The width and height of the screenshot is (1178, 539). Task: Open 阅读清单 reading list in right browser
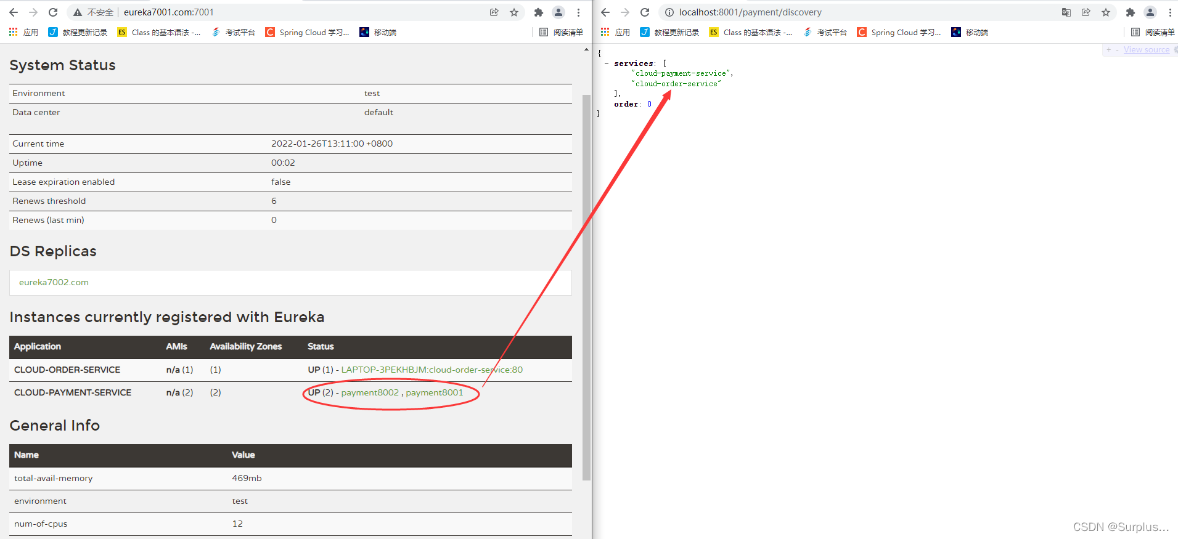pyautogui.click(x=1153, y=32)
